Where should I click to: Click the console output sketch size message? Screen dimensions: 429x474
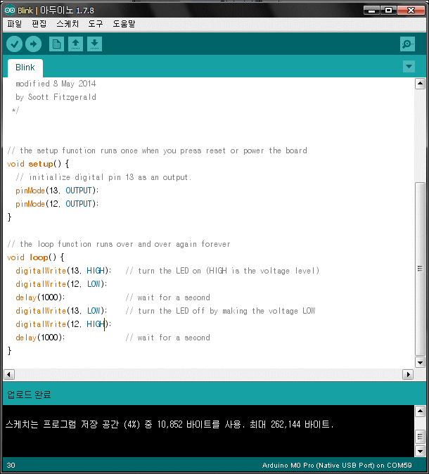point(169,425)
